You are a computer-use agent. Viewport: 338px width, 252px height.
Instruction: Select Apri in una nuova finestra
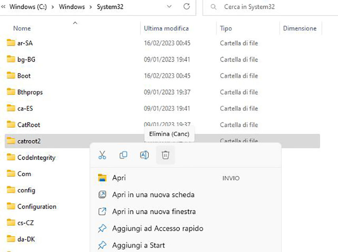154,212
